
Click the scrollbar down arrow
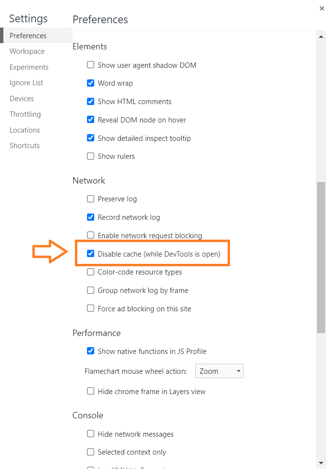coord(321,463)
